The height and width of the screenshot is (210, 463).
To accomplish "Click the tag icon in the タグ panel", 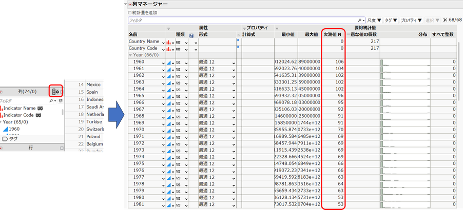I will (5, 139).
